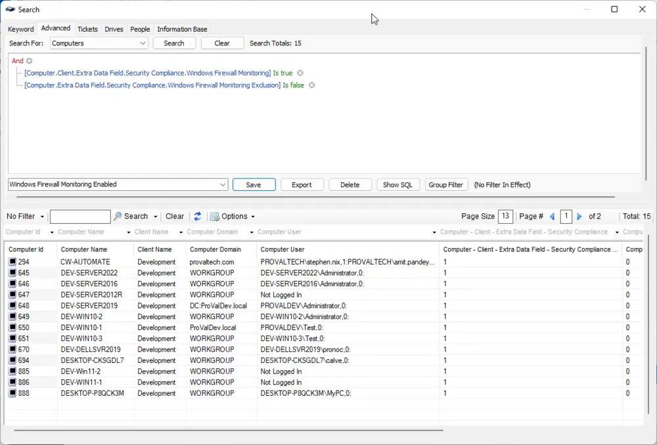Viewport: 657px width, 445px height.
Task: Select the Windows Firewall Monitoring field condition
Action: pyautogui.click(x=147, y=74)
